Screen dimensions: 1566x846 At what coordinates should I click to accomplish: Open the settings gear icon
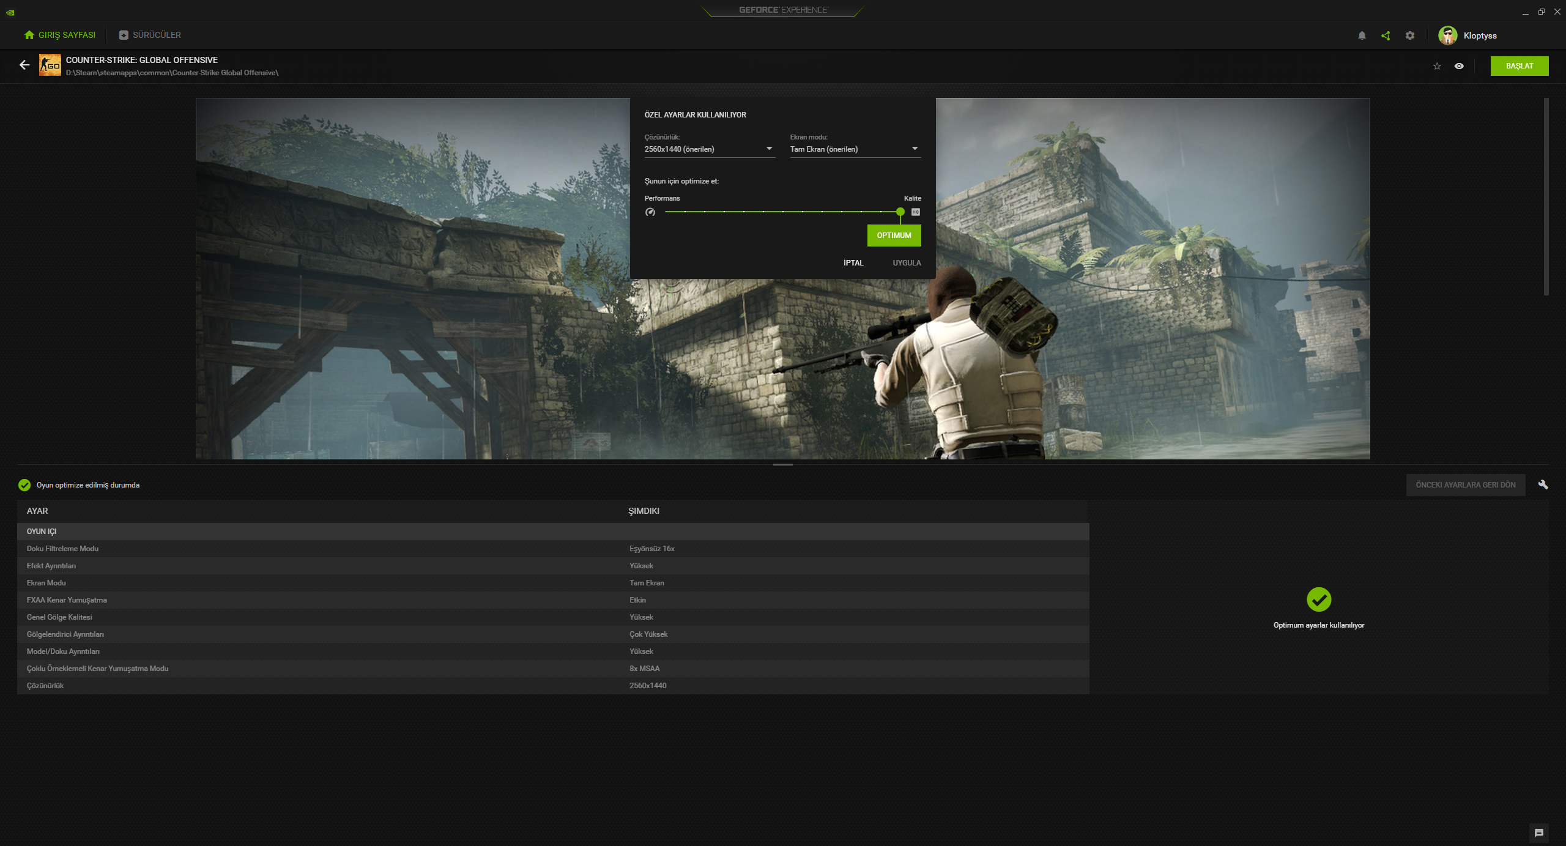coord(1410,35)
